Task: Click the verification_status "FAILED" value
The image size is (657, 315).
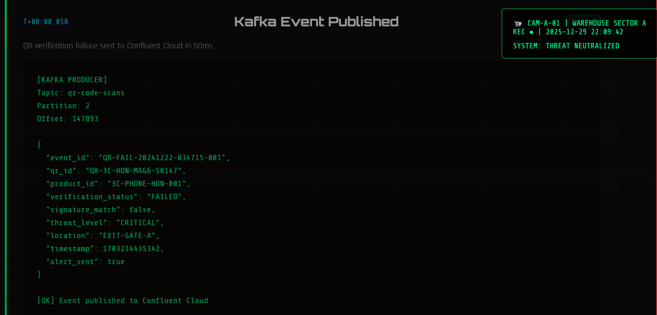Action: point(164,197)
